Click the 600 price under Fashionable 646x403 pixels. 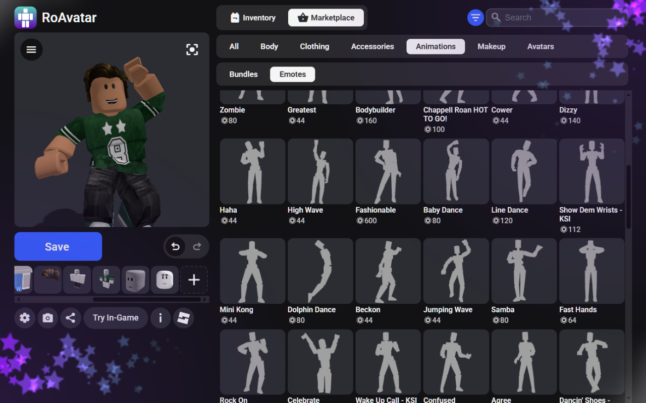pyautogui.click(x=366, y=221)
